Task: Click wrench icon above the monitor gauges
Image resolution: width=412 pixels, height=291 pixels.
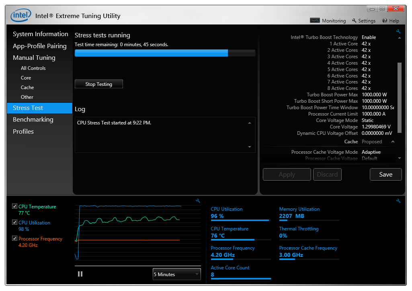Action: (398, 201)
